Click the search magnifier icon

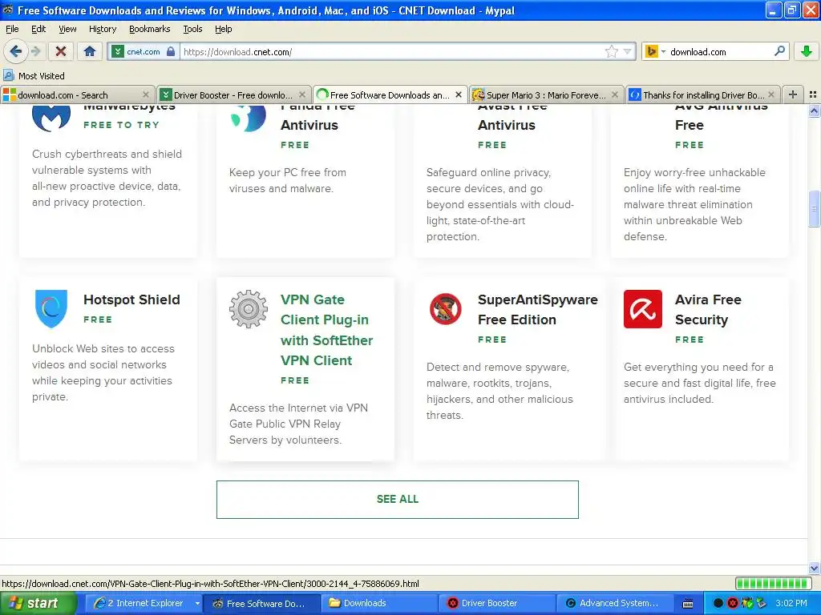tap(779, 51)
